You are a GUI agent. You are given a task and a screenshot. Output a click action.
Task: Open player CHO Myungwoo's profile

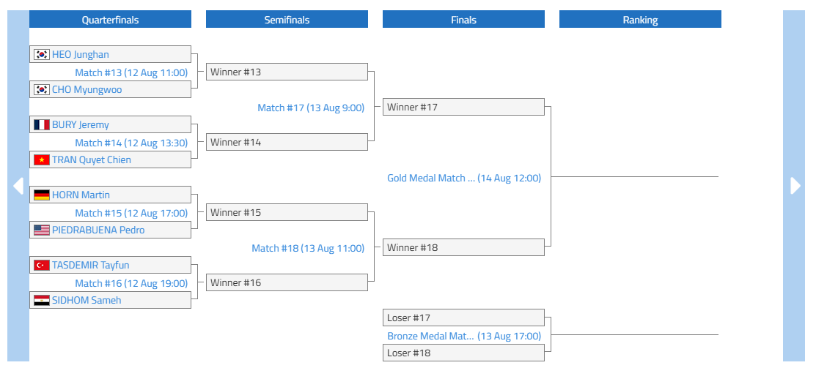[87, 89]
